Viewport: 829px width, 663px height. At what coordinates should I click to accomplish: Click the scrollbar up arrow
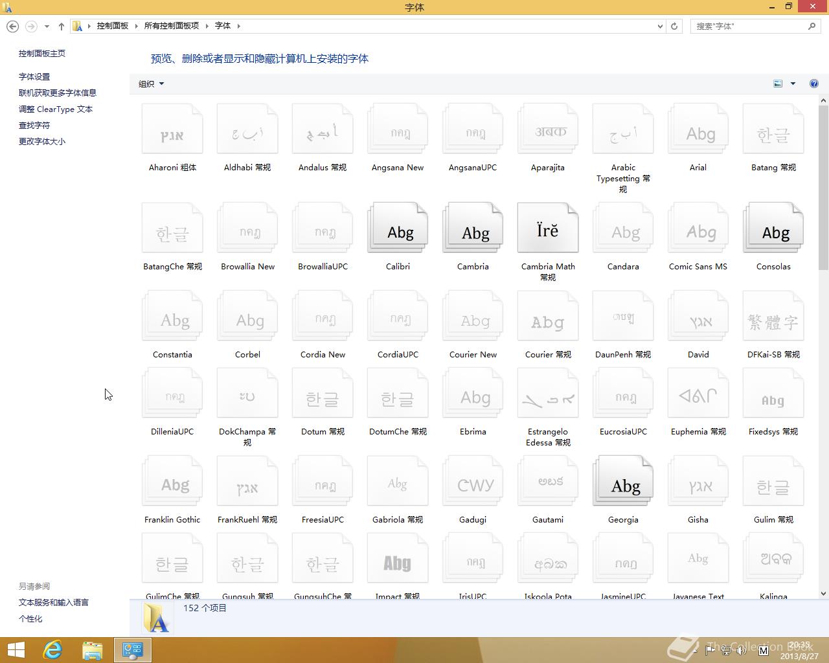click(x=823, y=100)
